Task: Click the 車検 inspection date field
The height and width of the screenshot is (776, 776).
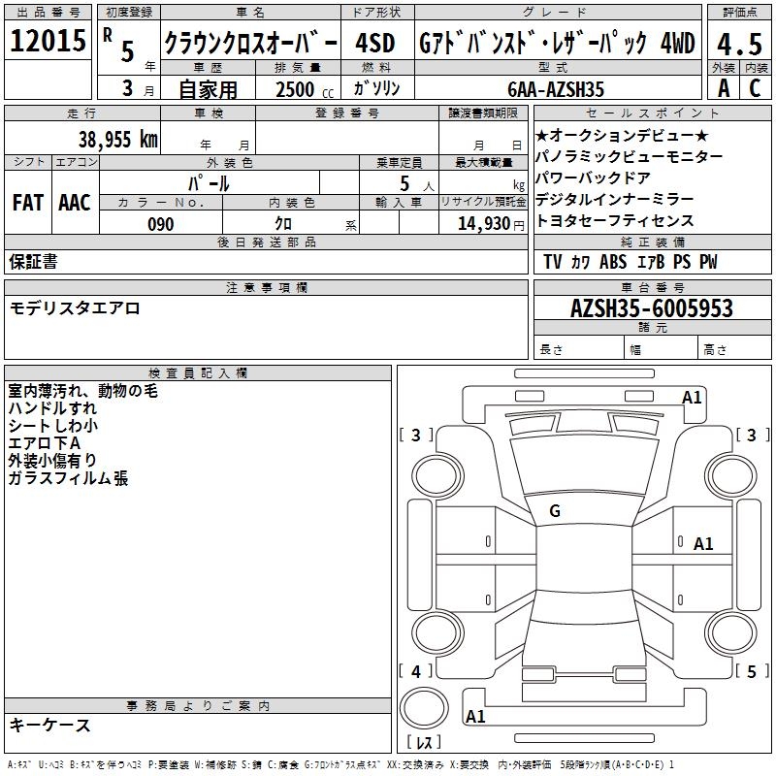Action: pos(208,137)
